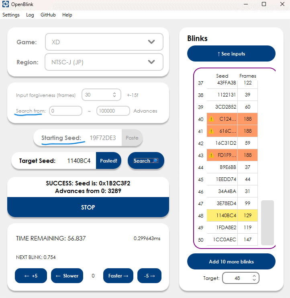Click warning icon on blink row 43
This screenshot has height=298, width=290.
[x=211, y=155]
